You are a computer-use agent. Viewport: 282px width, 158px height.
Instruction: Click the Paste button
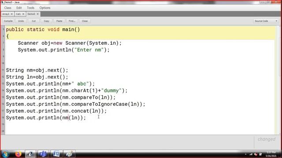[59, 21]
